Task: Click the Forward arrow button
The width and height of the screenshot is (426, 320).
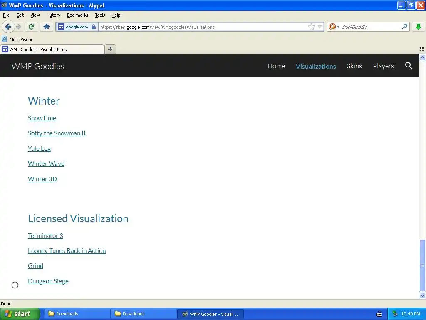Action: (18, 27)
